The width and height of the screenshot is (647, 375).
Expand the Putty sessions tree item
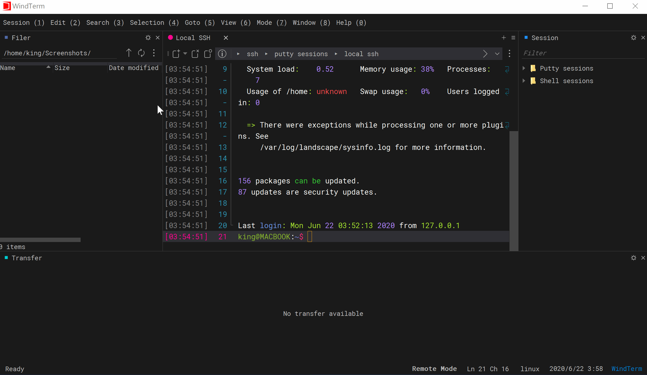point(524,68)
